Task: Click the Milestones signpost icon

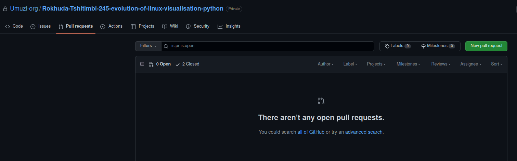Action: [x=424, y=46]
